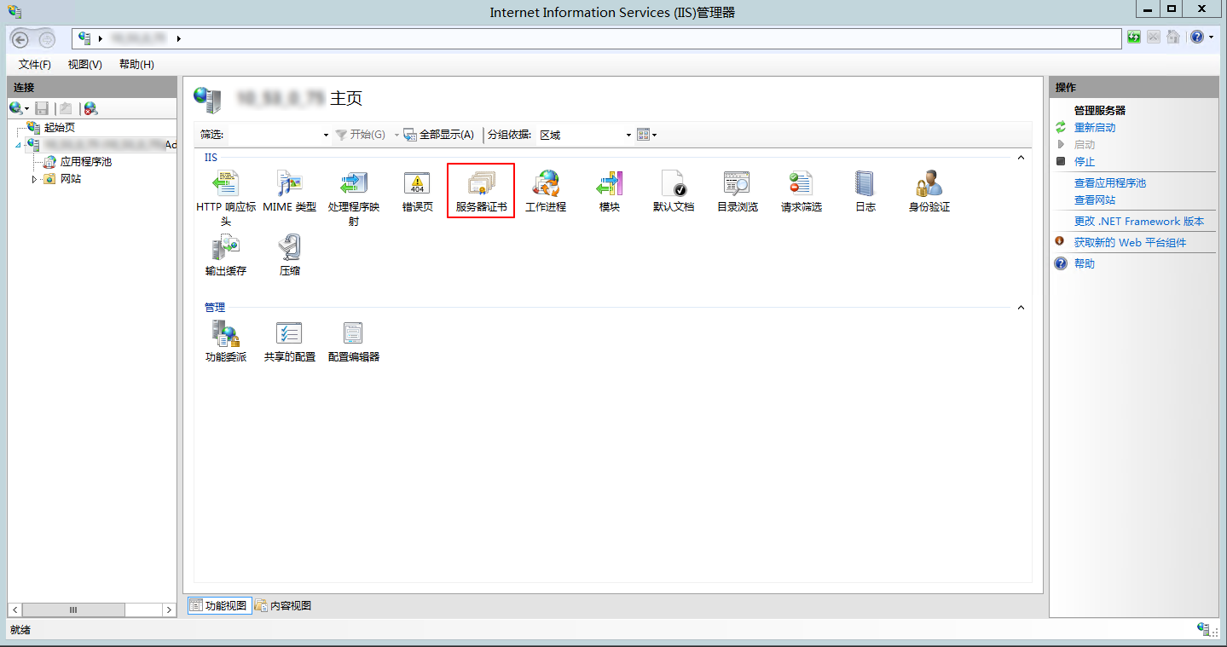Expand the 网站 (Sites) tree node

click(x=35, y=179)
